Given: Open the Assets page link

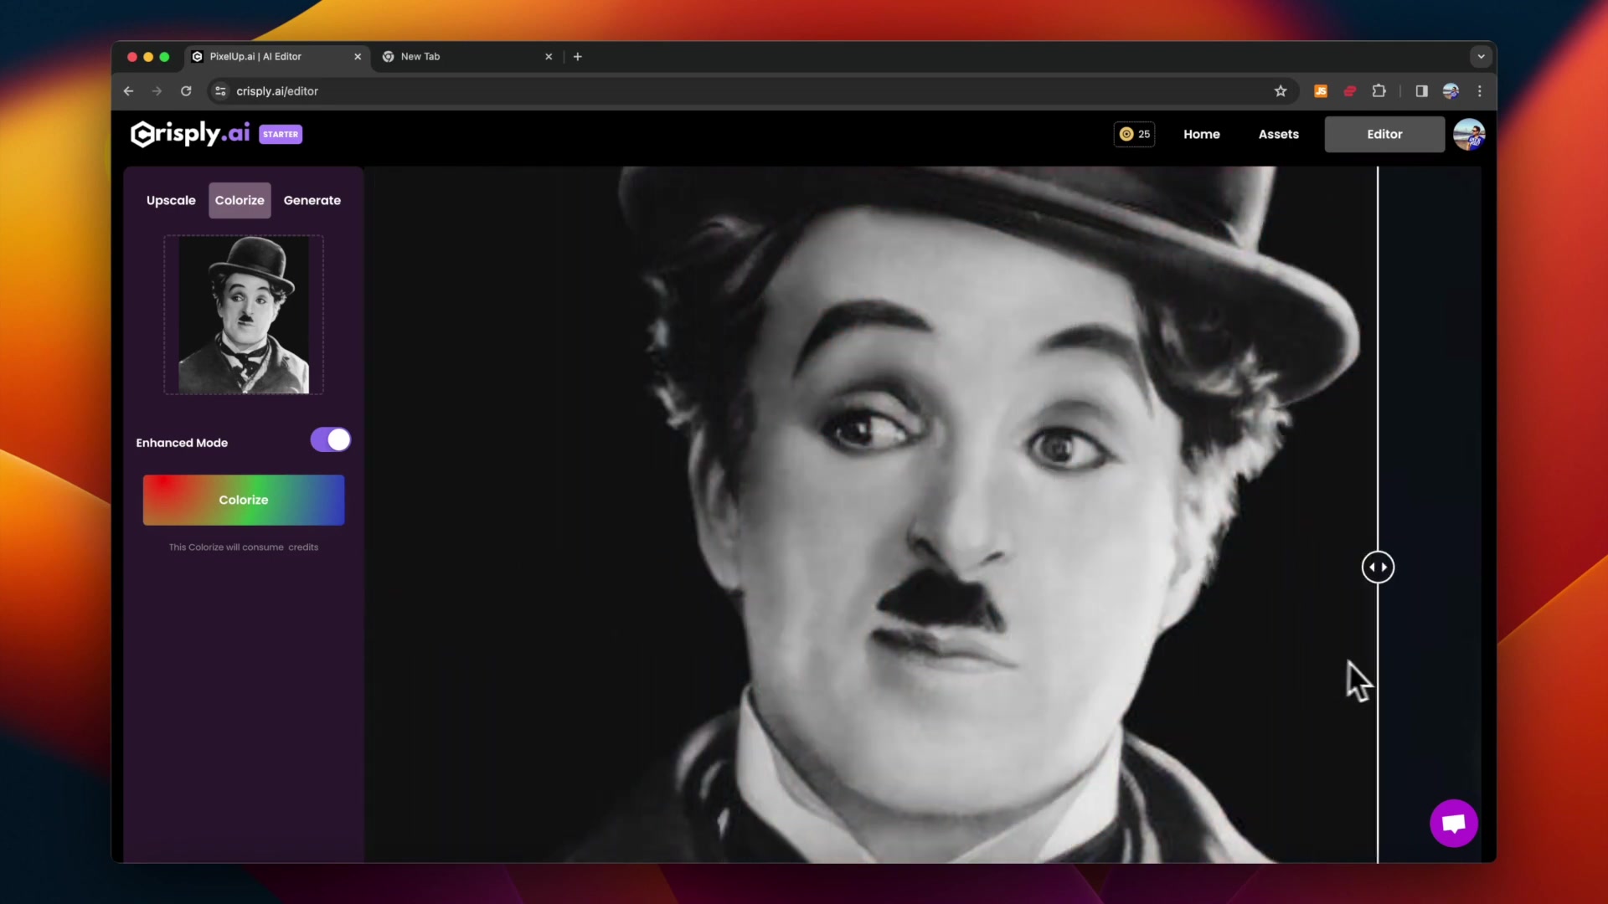Looking at the screenshot, I should 1278,134.
